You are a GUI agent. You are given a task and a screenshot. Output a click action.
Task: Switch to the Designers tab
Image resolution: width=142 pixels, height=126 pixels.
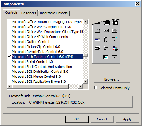coord(29,13)
